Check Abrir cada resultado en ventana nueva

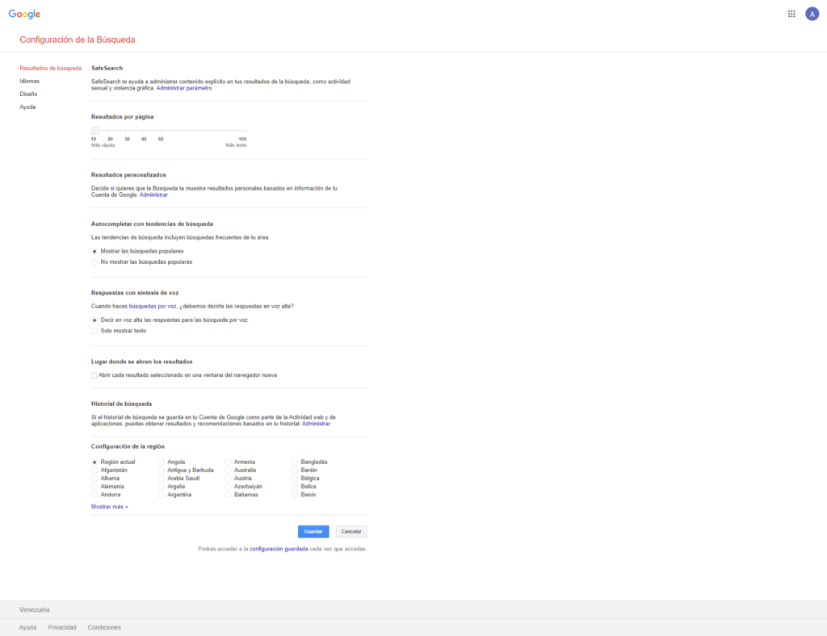94,375
